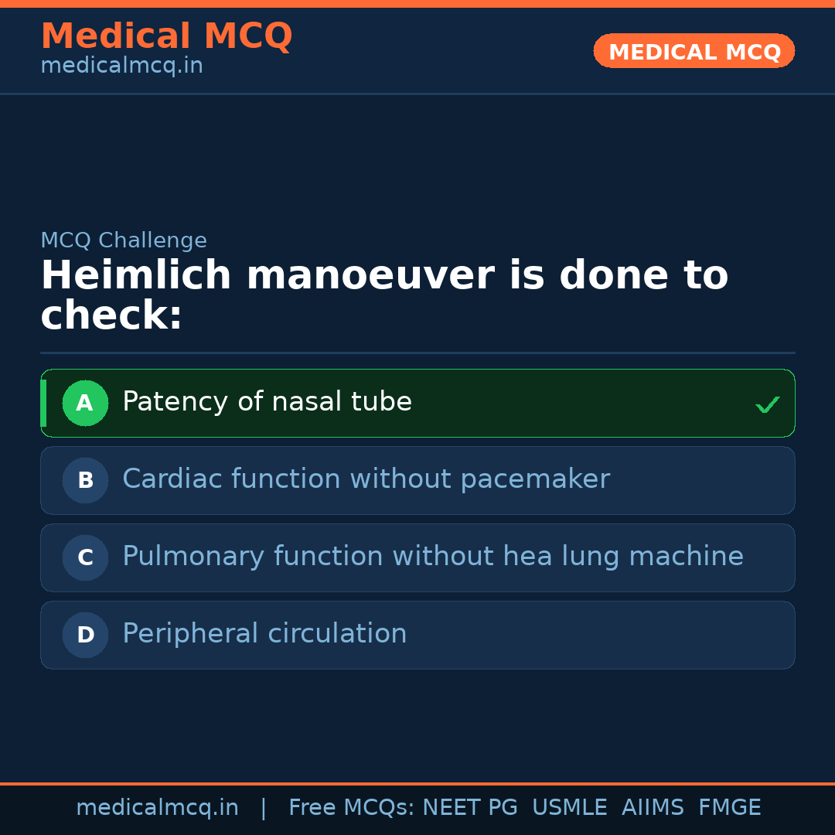The height and width of the screenshot is (835, 835).
Task: Open the medicalmcq.in link in the footer
Action: (x=157, y=808)
